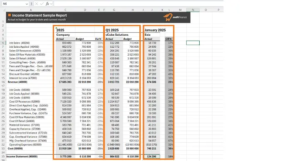Click the 'Cap. Overhead Variance (57300)' label
The height and width of the screenshot is (161, 287).
click(x=28, y=137)
